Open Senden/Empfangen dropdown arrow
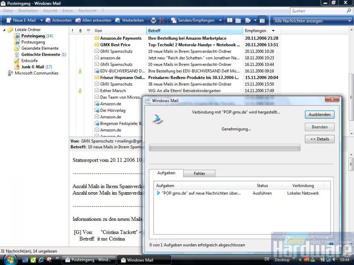 [220, 20]
